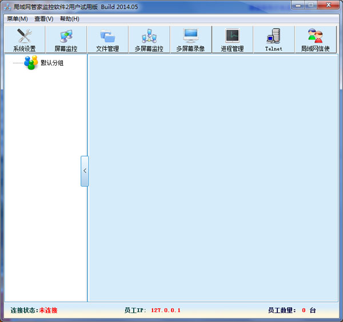The height and width of the screenshot is (322, 343).
Task: Minimize the monitoring software window
Action: pos(298,5)
